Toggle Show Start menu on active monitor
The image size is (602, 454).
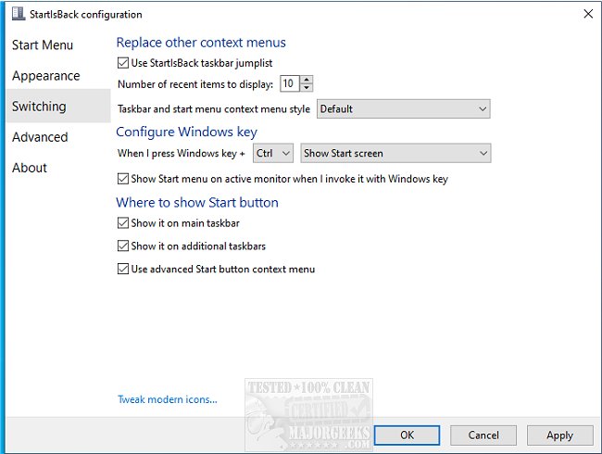pos(124,179)
